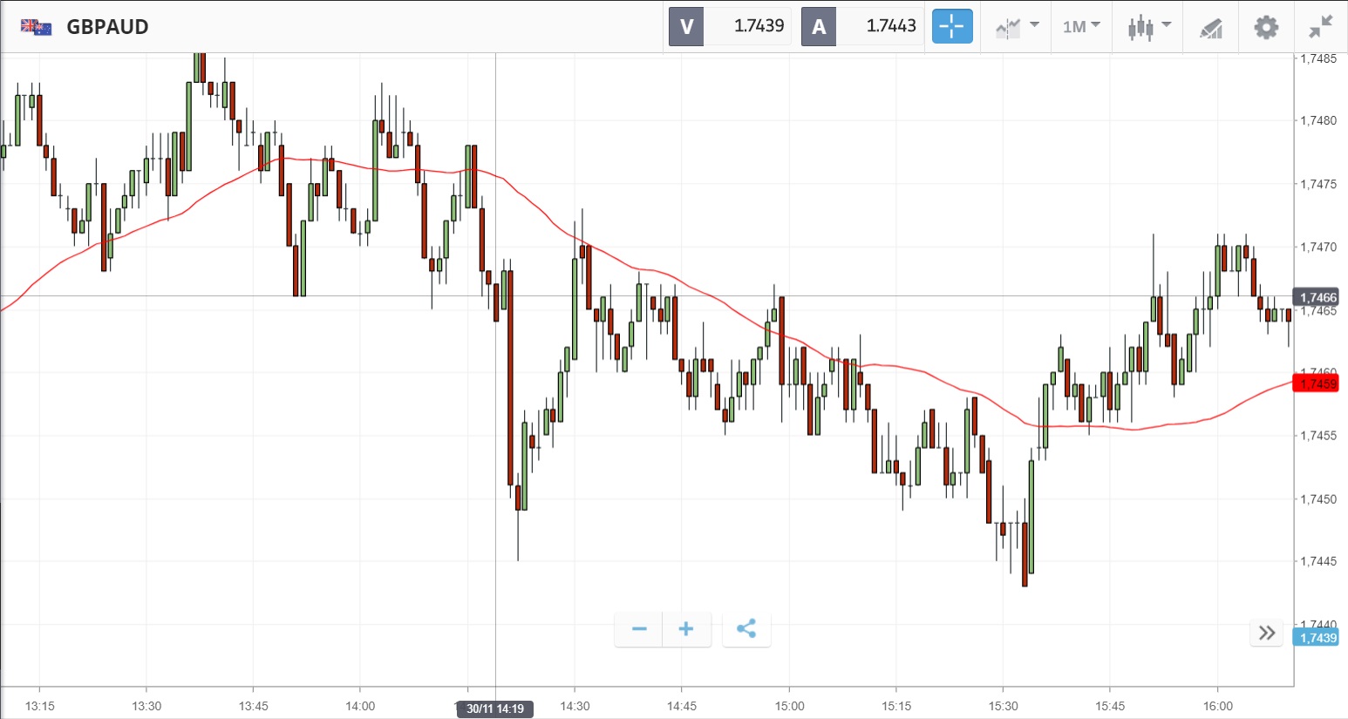Click the 15:00 label on time axis
This screenshot has height=719, width=1348.
(x=789, y=706)
